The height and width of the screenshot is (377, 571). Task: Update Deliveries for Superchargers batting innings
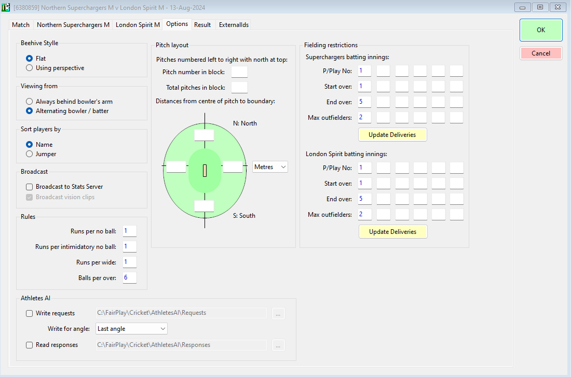pos(392,135)
